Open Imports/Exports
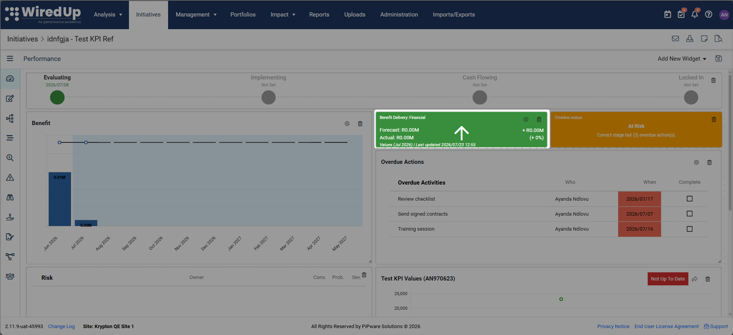The height and width of the screenshot is (335, 733). click(454, 15)
